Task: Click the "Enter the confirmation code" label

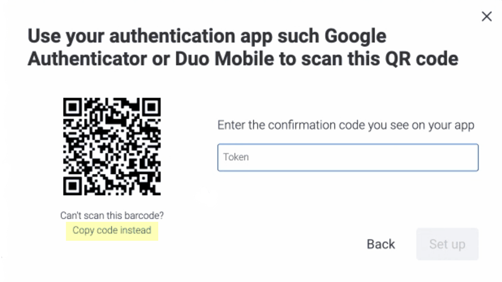Action: click(x=345, y=125)
